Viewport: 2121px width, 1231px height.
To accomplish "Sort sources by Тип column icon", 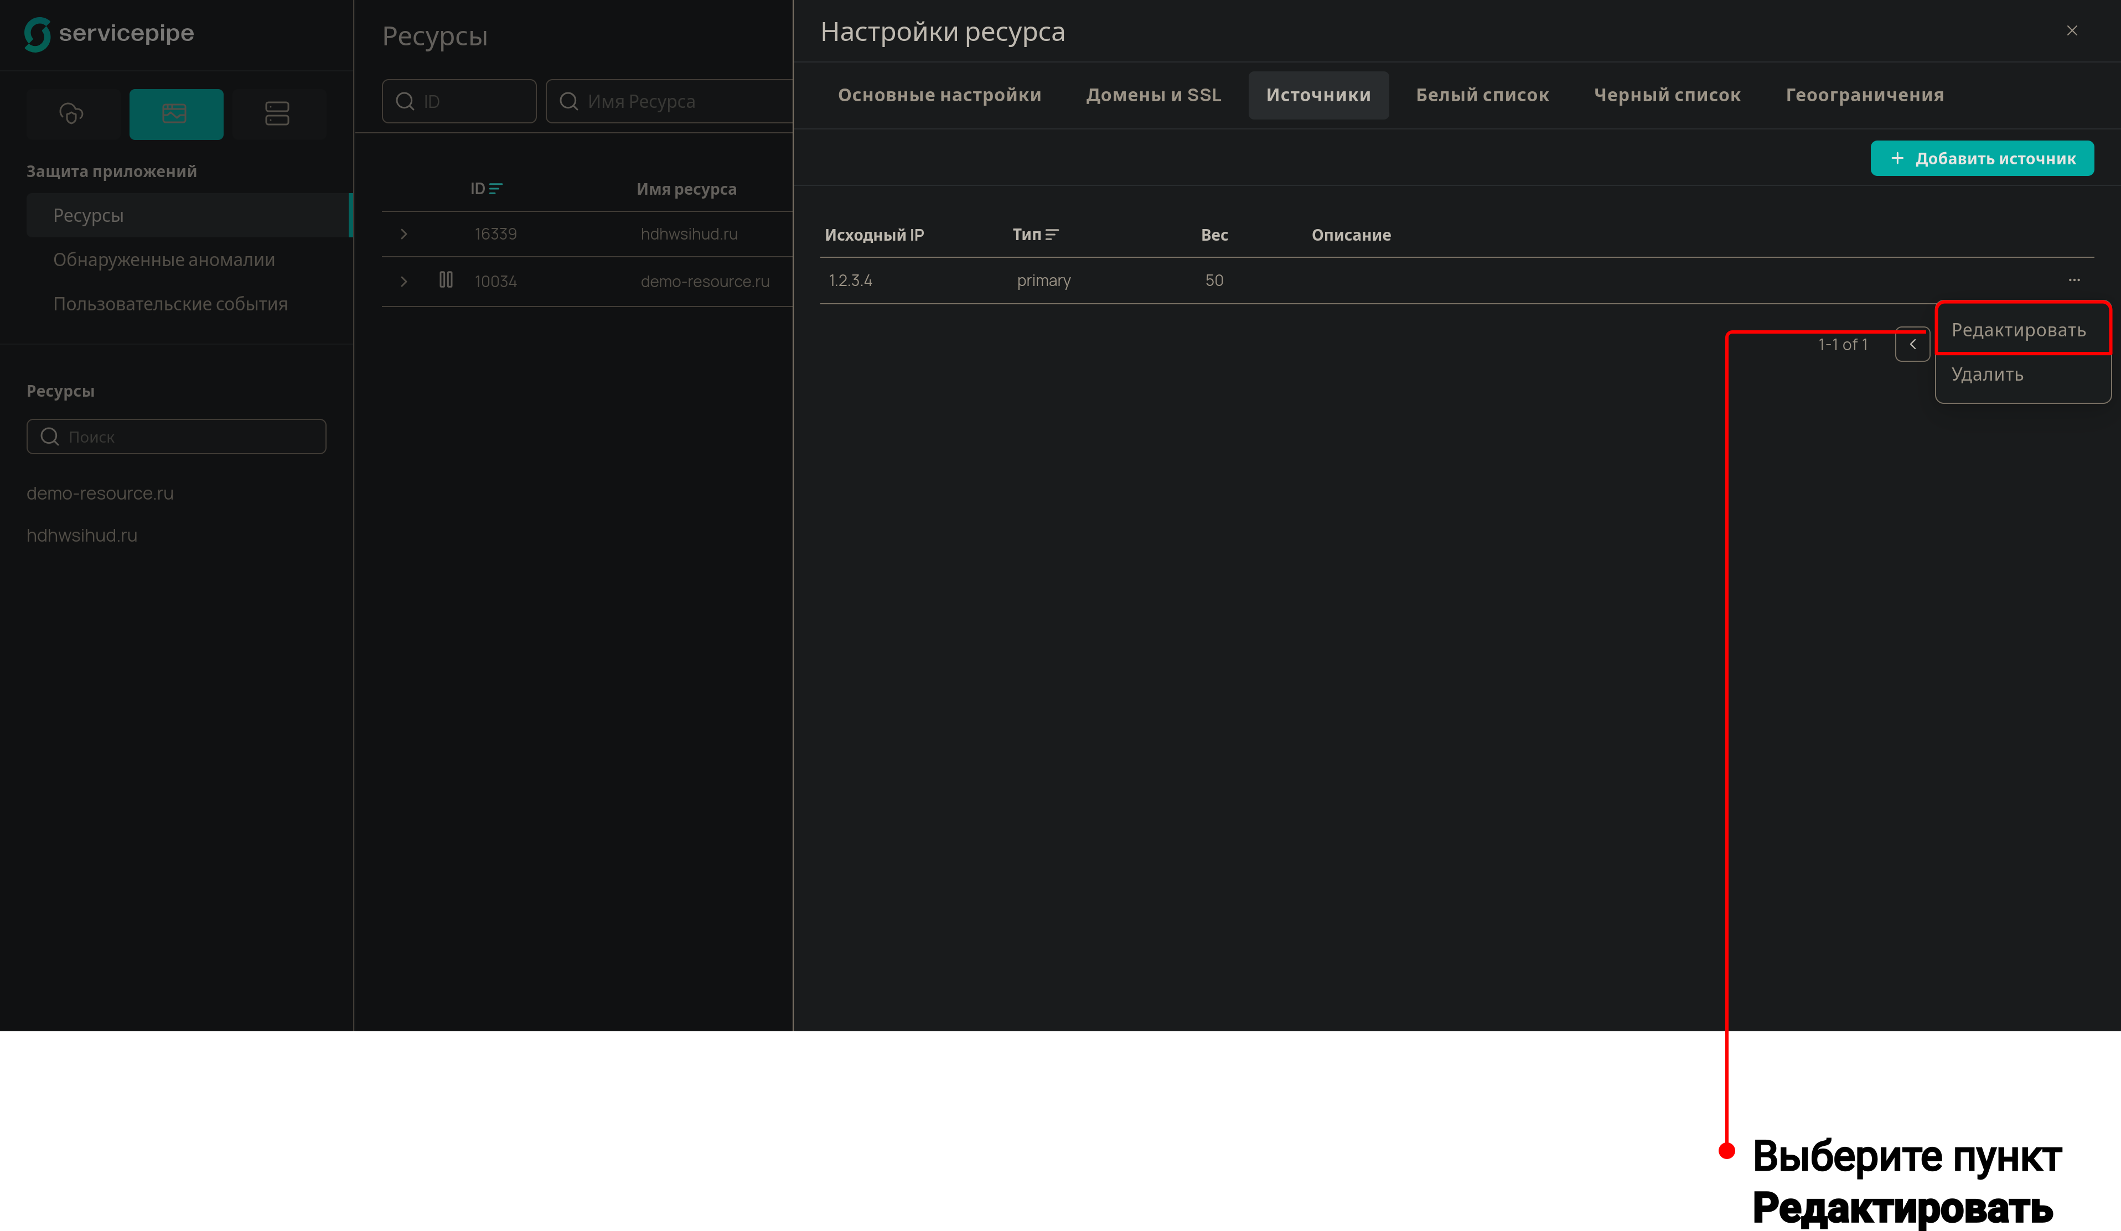I will click(x=1051, y=235).
